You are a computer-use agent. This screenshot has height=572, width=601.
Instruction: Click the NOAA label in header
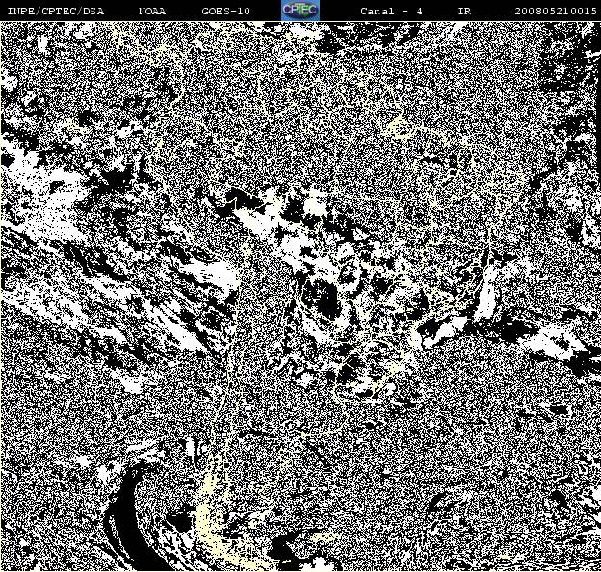pyautogui.click(x=152, y=12)
